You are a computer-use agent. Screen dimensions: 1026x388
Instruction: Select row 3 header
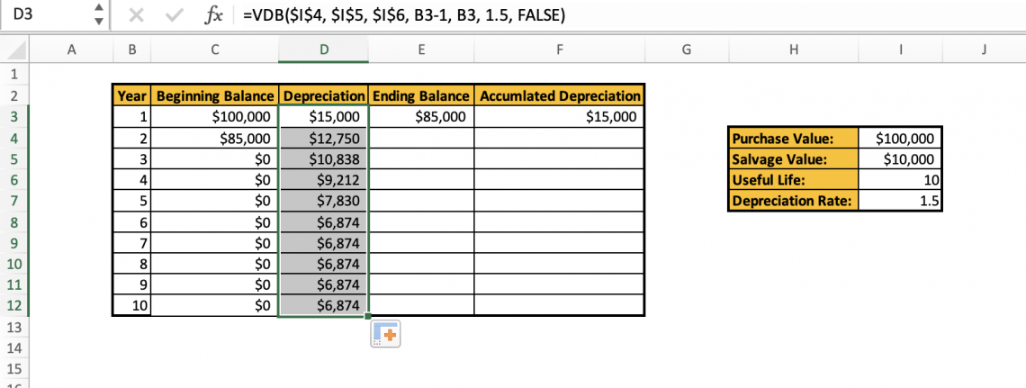pyautogui.click(x=15, y=116)
